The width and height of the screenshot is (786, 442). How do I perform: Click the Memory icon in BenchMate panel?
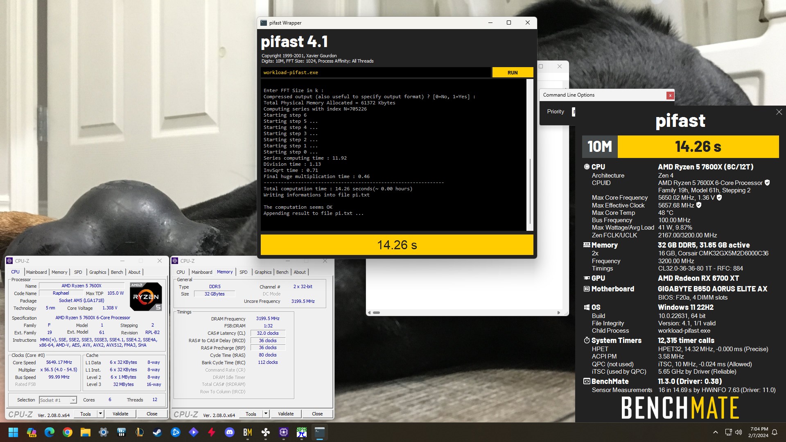(587, 245)
